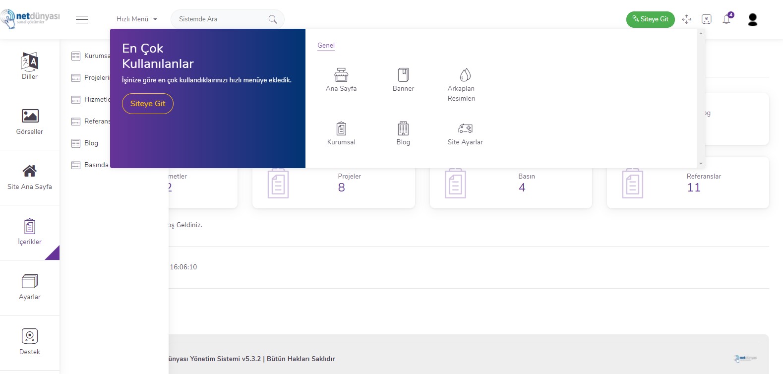
Task: Click the footer netdünyası logo
Action: tap(746, 359)
